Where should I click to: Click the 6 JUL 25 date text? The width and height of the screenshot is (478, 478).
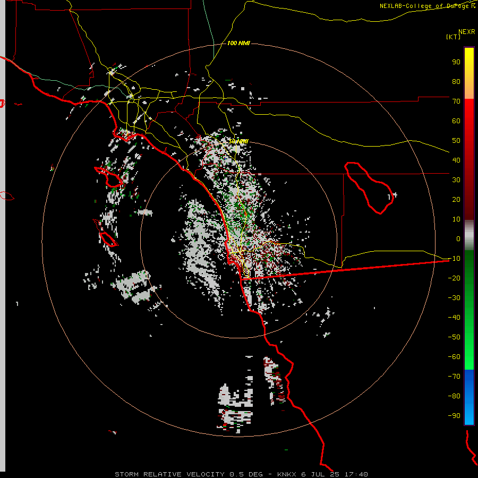tap(320, 474)
